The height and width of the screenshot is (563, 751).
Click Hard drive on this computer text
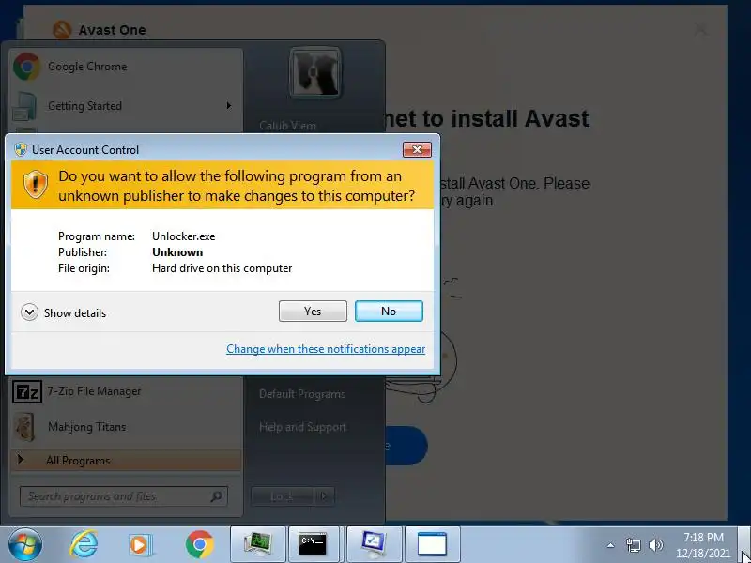tap(222, 268)
